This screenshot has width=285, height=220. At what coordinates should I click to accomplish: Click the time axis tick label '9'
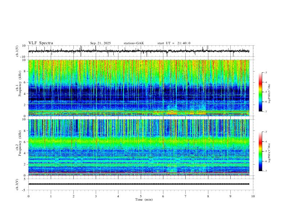pyautogui.click(x=230, y=196)
